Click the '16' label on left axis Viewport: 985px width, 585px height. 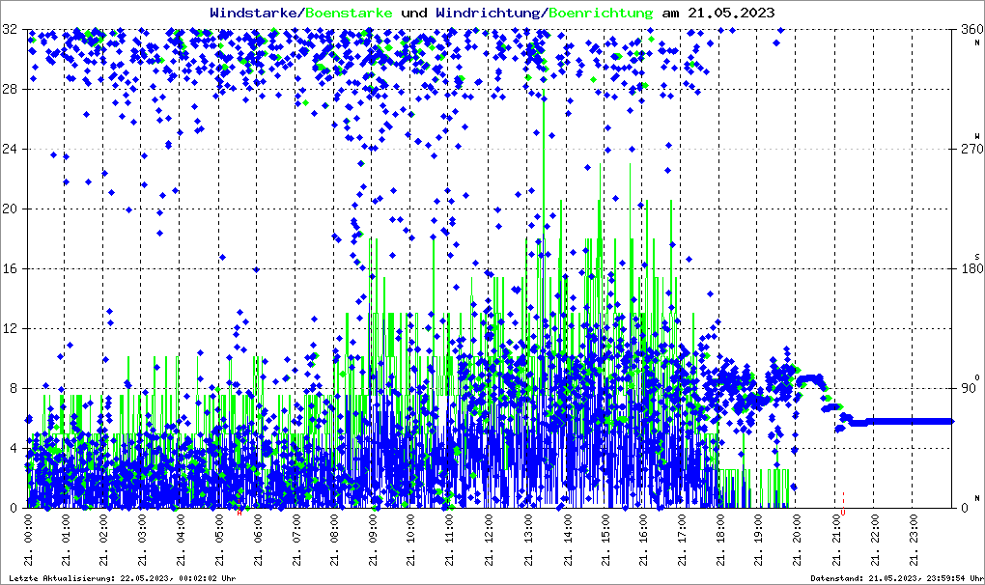click(x=11, y=268)
